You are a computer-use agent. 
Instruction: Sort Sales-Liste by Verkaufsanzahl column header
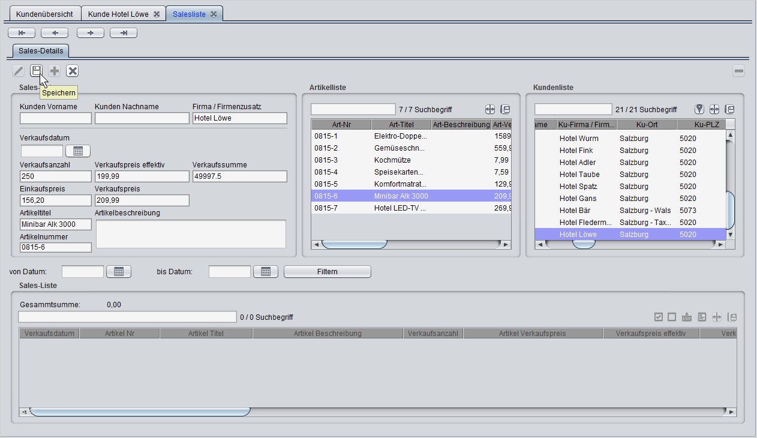click(x=433, y=333)
